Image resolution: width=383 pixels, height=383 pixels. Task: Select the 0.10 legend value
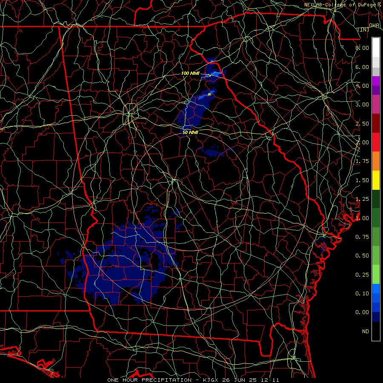click(x=362, y=294)
